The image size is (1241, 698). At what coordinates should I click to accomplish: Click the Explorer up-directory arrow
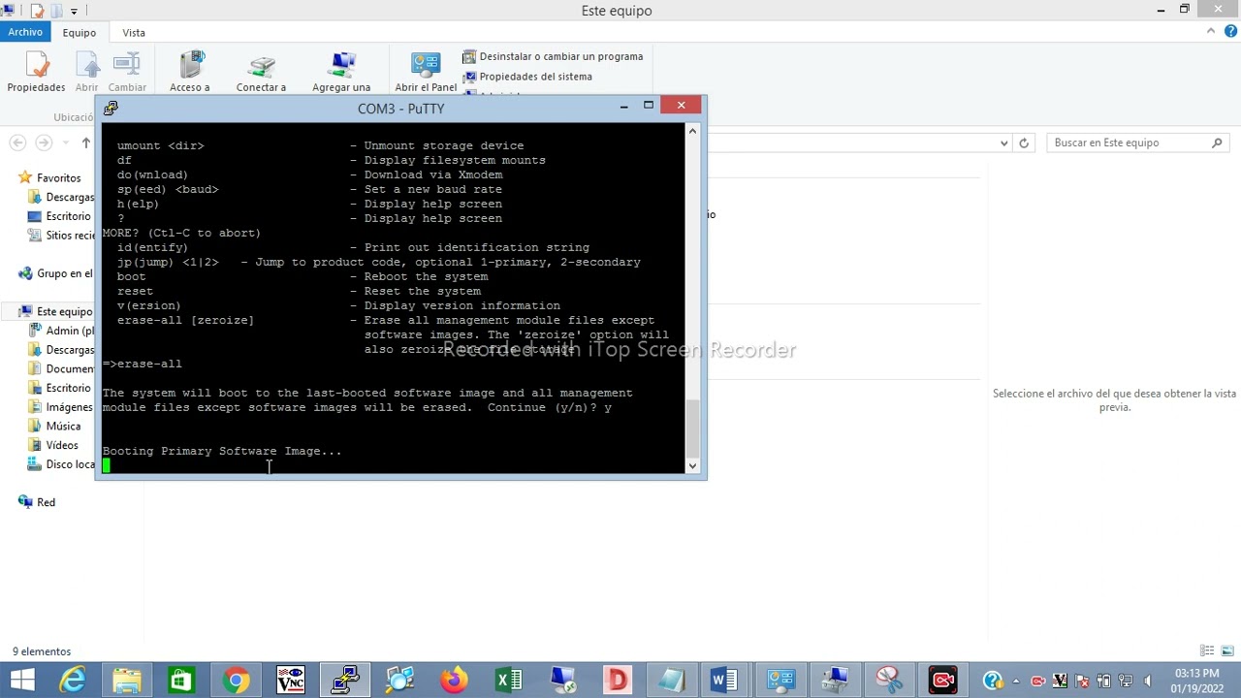86,143
